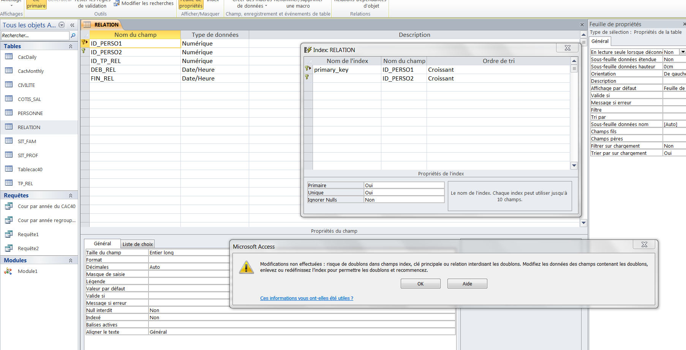The height and width of the screenshot is (350, 686).
Task: Open dropdown for 'En lecture seule lorsque déconnecté'
Action: click(683, 52)
